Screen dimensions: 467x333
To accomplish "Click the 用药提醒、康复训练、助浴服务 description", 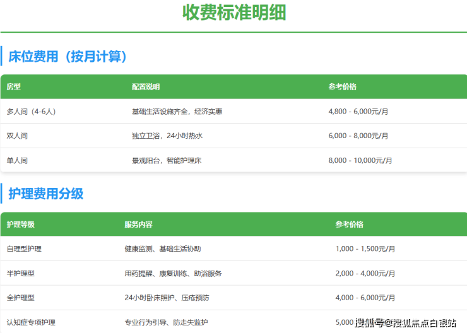I will [173, 274].
